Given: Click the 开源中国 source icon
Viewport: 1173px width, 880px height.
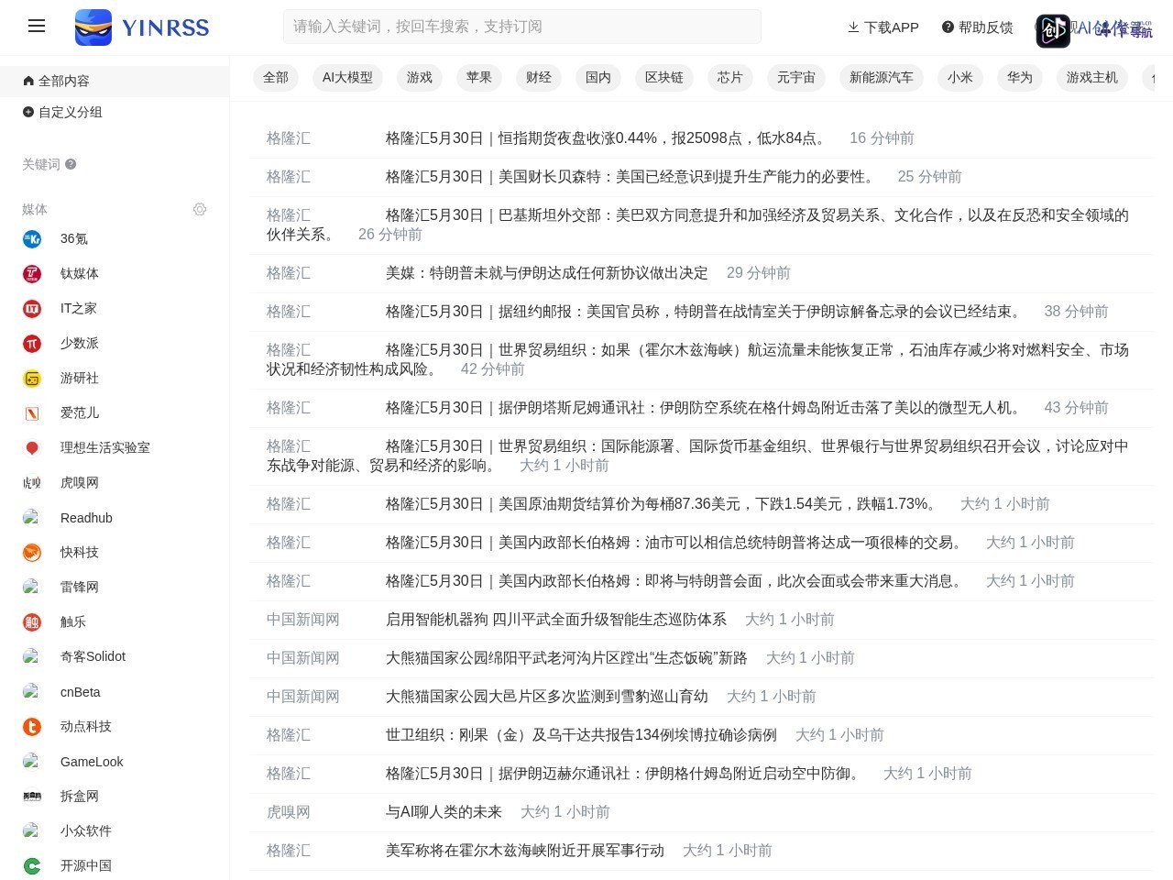Looking at the screenshot, I should click(x=32, y=866).
